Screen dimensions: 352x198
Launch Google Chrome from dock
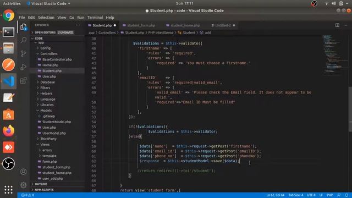pos(9,15)
